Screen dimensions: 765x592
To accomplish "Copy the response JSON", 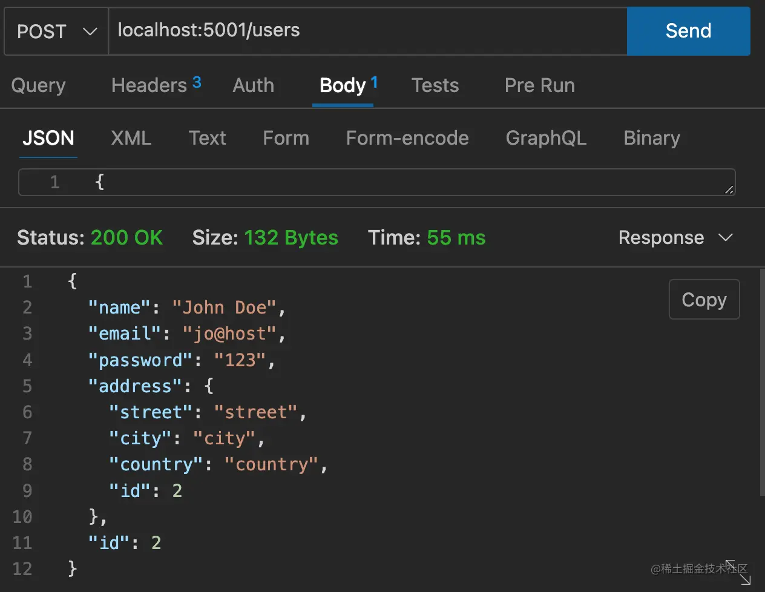I will click(x=704, y=300).
